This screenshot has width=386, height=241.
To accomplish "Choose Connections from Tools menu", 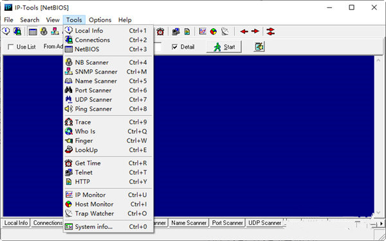I will point(108,40).
